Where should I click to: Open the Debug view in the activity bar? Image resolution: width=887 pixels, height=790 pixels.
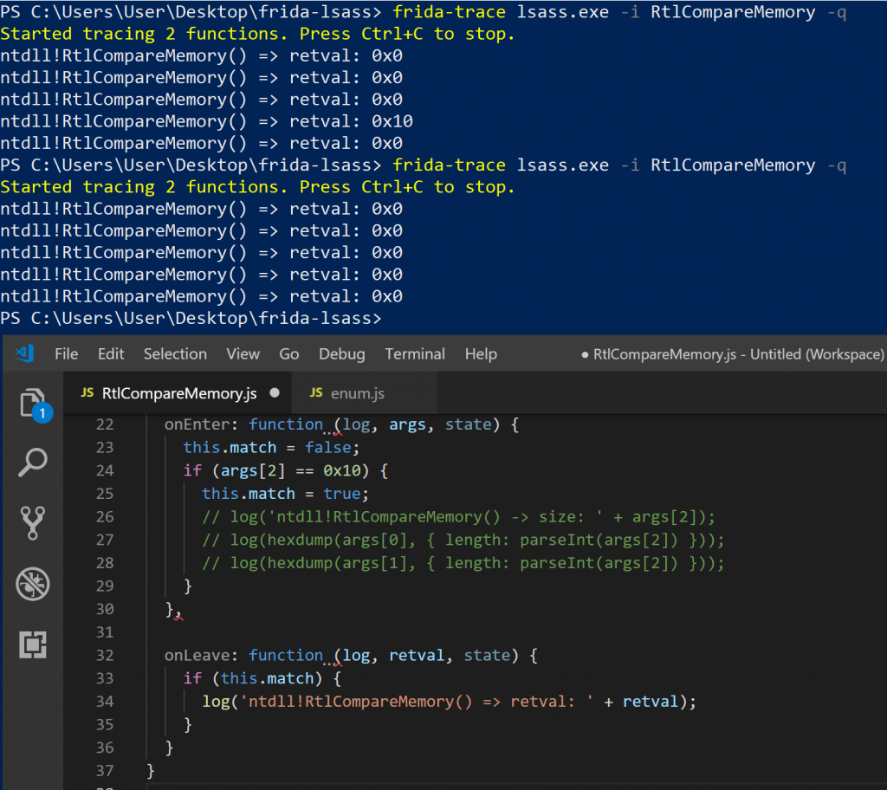pyautogui.click(x=32, y=585)
